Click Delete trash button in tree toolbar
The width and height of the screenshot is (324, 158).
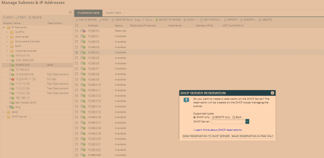[x=35, y=18]
